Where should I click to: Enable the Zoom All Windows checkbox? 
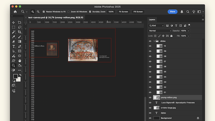coord(68,12)
